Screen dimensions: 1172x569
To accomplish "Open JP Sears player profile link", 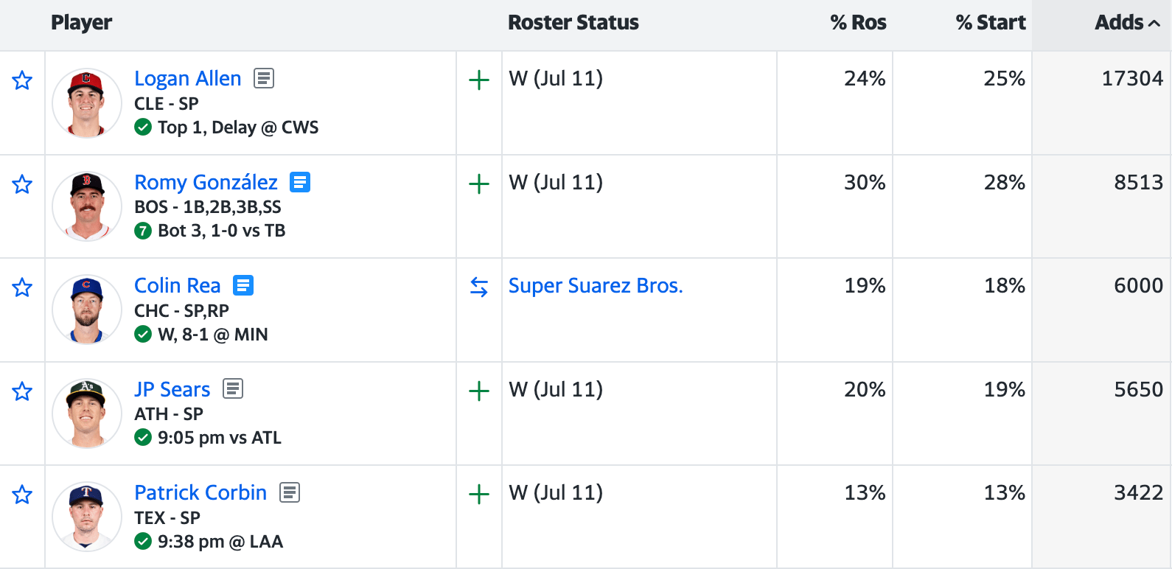I will (172, 389).
